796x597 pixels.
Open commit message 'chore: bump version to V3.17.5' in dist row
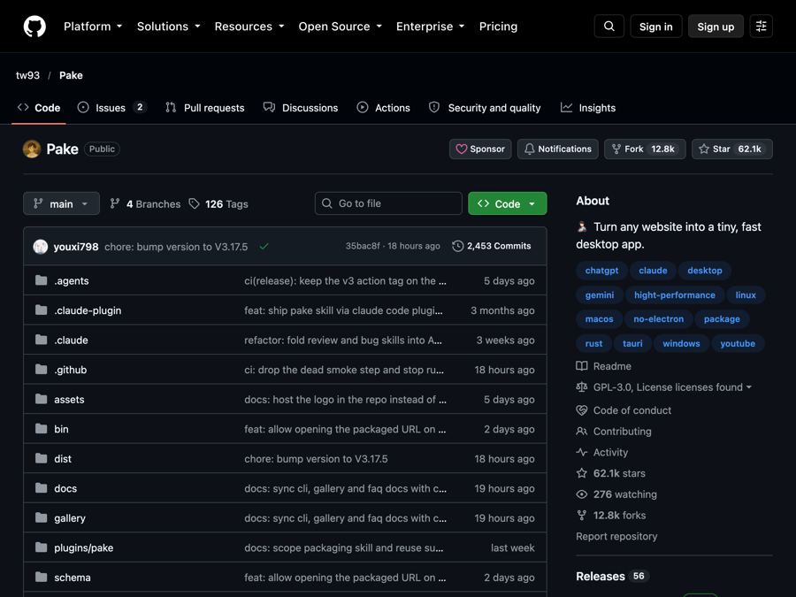[x=316, y=458]
